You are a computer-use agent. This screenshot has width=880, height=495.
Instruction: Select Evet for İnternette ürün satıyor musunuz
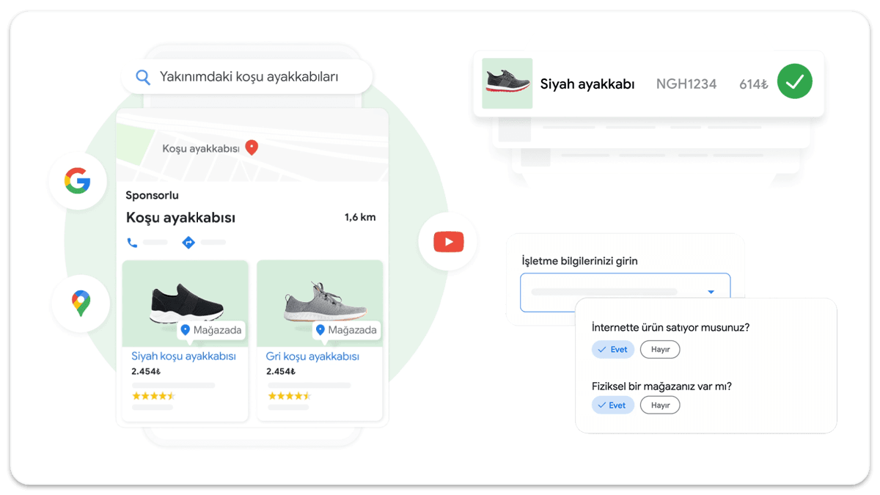[x=613, y=349]
